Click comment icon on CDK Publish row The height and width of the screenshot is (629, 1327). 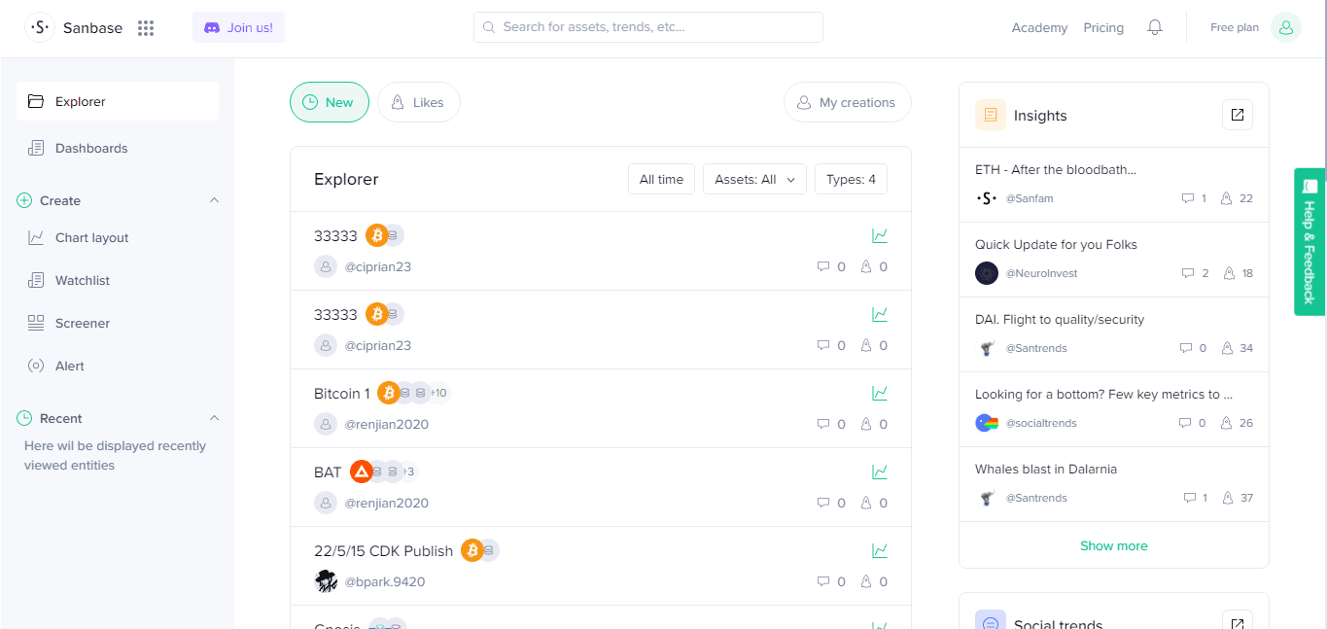[x=823, y=581]
